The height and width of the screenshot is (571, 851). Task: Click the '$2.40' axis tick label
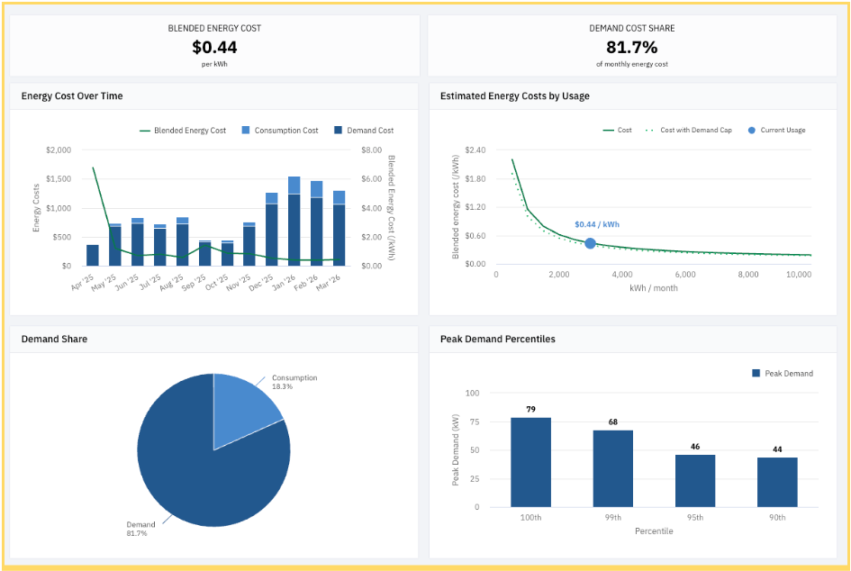pos(475,150)
